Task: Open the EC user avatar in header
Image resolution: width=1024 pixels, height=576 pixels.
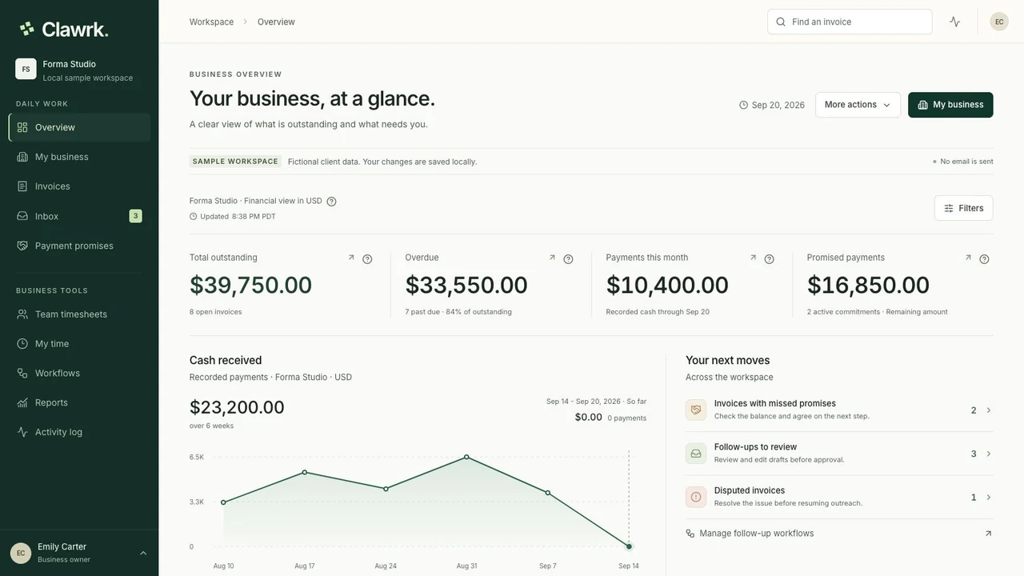Action: click(999, 22)
